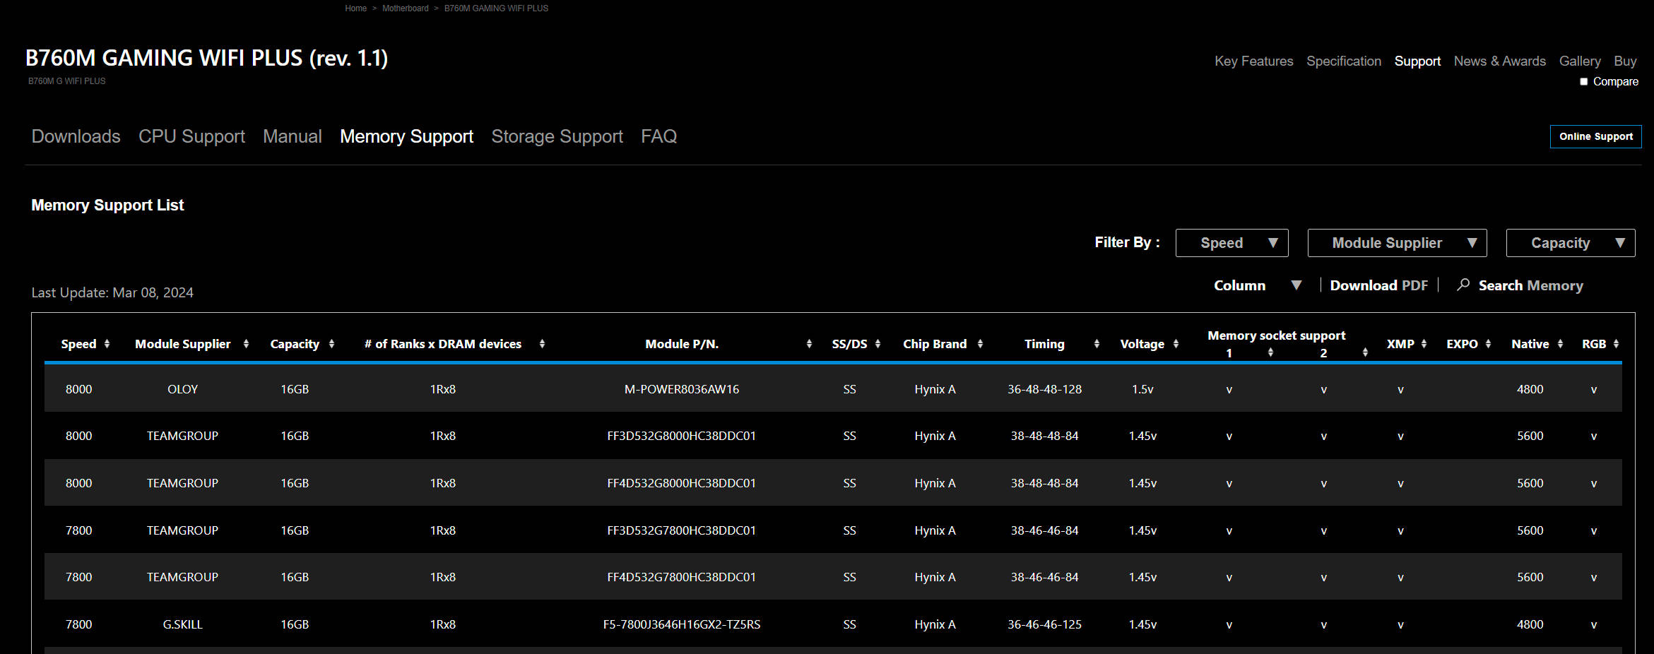Screen dimensions: 1654x654
Task: Click timing value 36-46-46-125
Action: coord(1044,624)
